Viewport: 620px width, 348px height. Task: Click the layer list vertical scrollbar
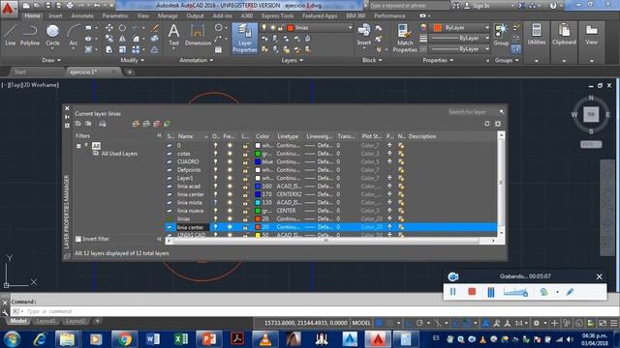click(x=501, y=184)
